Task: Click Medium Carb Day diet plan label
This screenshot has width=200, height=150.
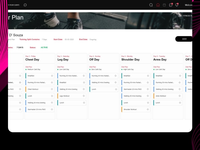Action: tap(34, 69)
